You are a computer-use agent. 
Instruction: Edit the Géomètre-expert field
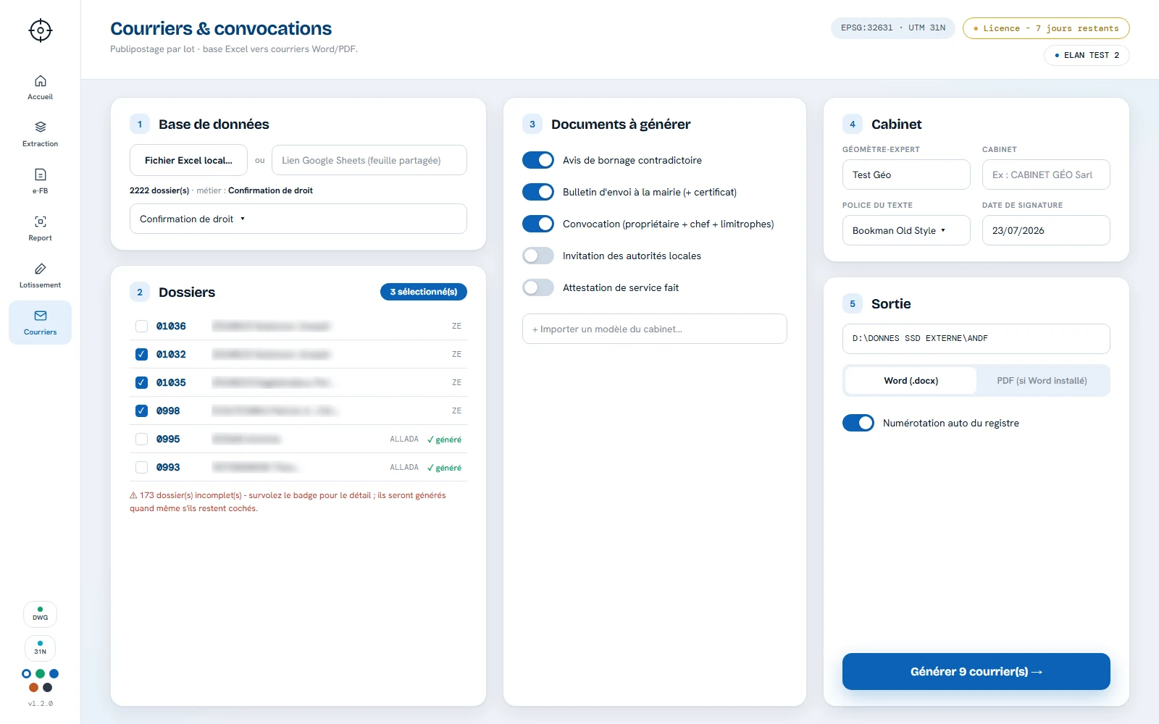(x=906, y=174)
